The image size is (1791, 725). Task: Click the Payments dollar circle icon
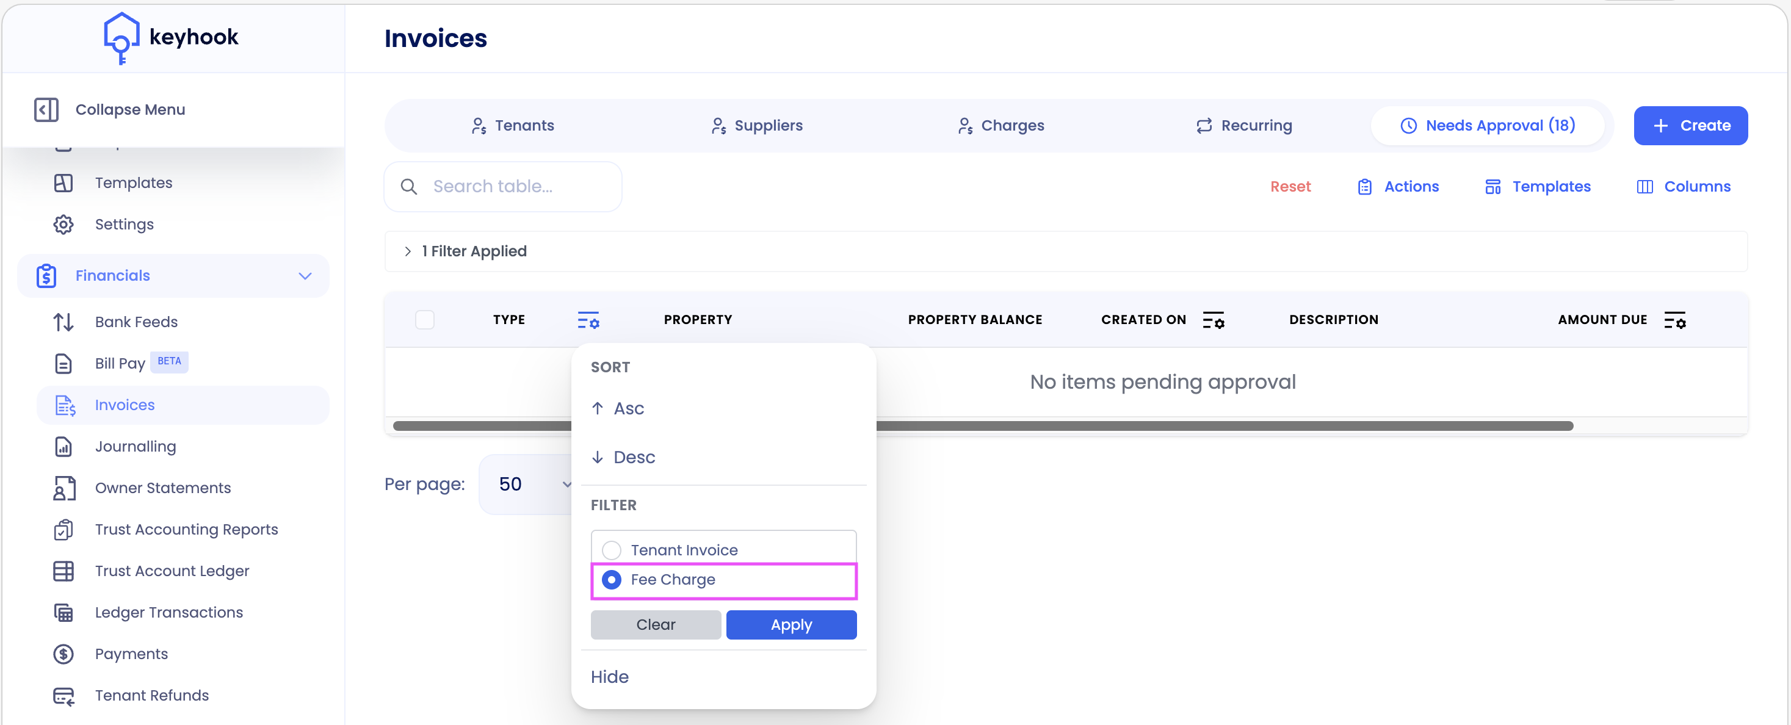point(63,654)
